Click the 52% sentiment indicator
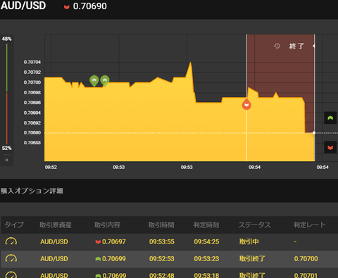Screen dimensions: 338x278 pyautogui.click(x=6, y=149)
